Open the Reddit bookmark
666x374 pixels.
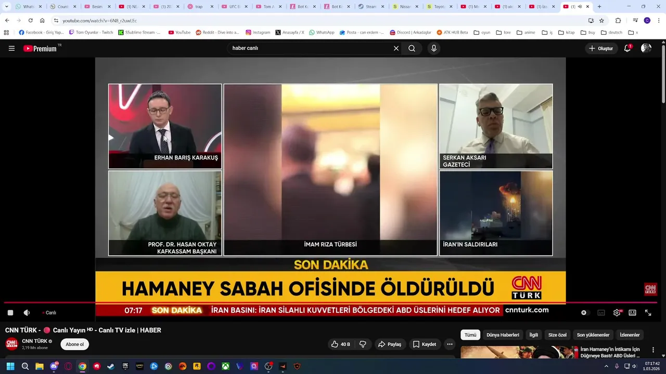[x=217, y=32]
